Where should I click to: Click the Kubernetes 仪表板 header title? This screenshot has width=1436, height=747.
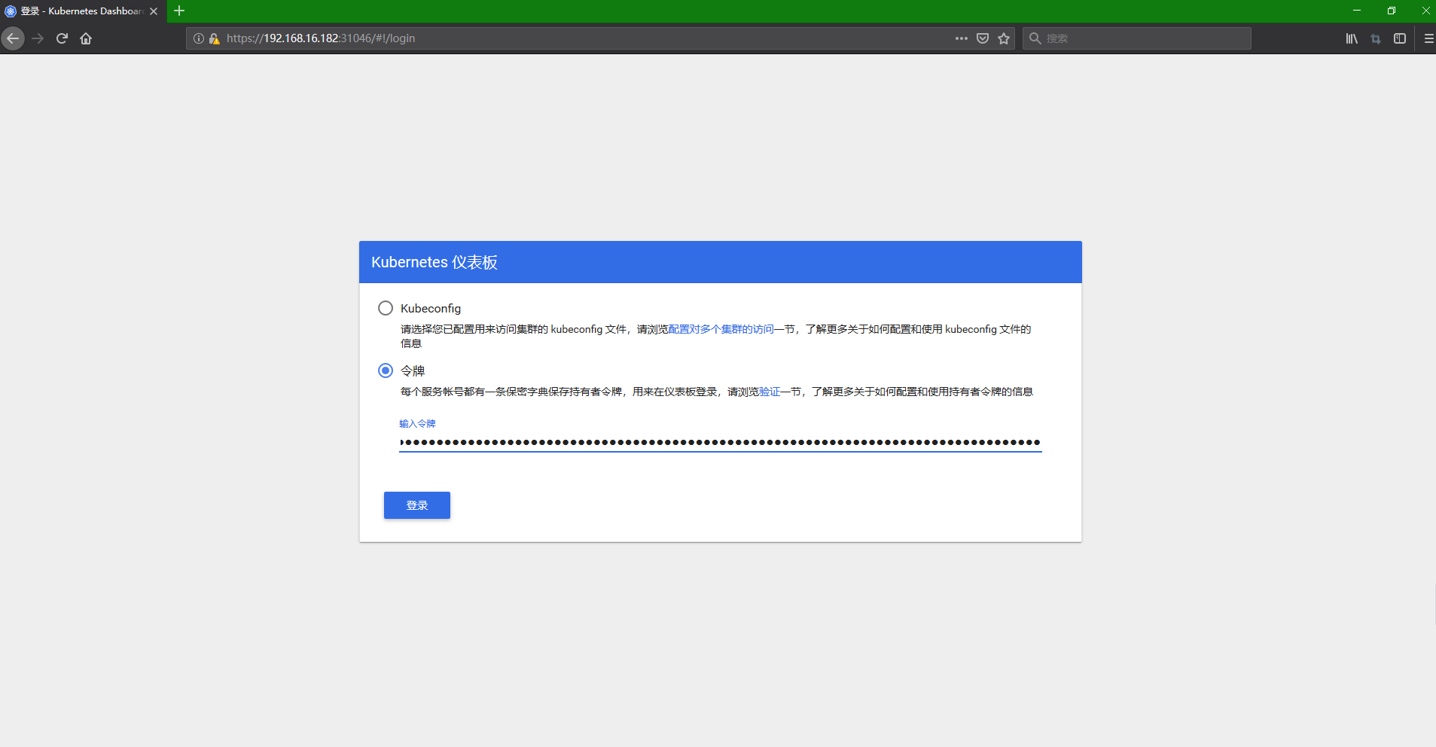coord(434,262)
